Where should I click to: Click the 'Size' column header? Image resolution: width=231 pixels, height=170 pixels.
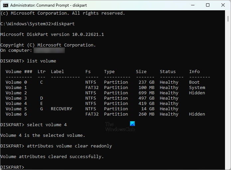(141, 72)
